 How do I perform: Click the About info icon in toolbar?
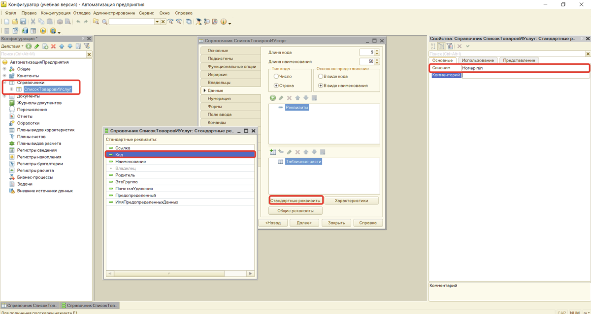[x=224, y=22]
